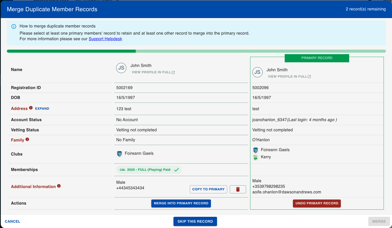Click the O'Hanlon family value
Screen dimensions: 392x228
click(x=261, y=140)
